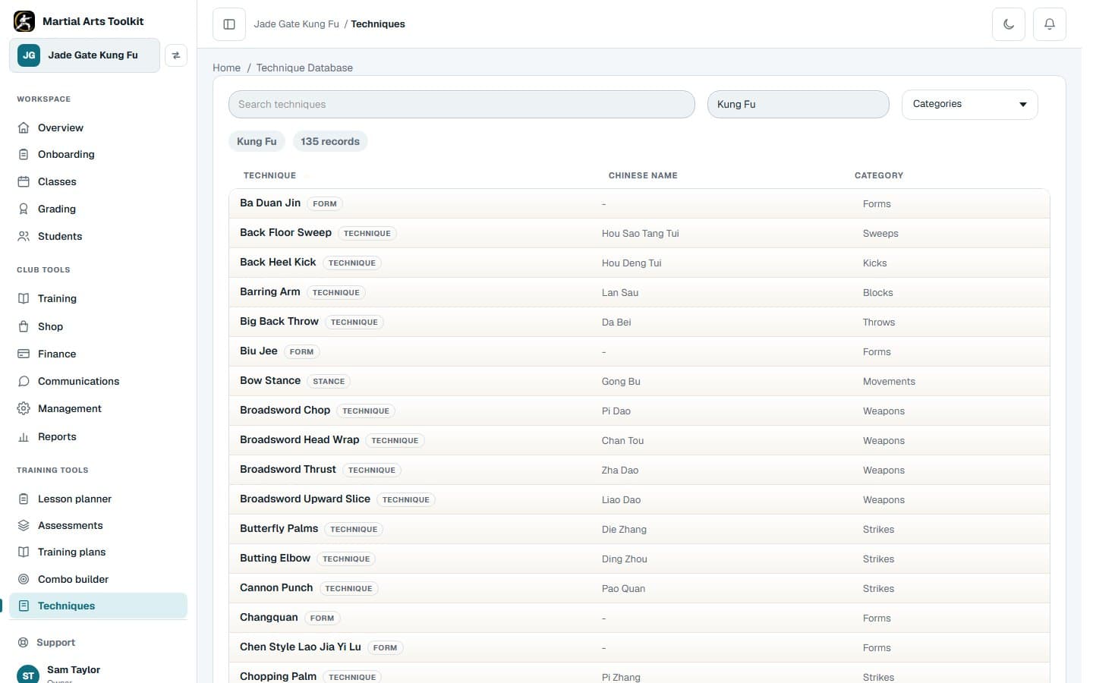
Task: Click the Finance card icon
Action: 24,354
